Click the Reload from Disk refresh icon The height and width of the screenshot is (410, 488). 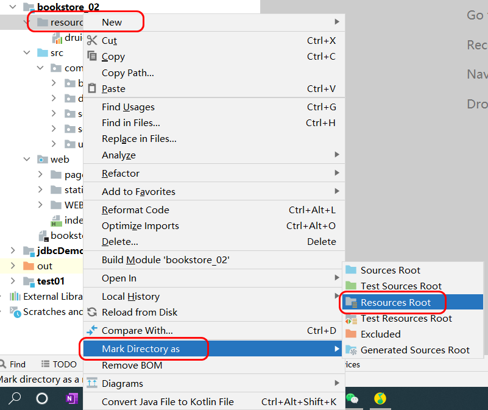coord(92,312)
